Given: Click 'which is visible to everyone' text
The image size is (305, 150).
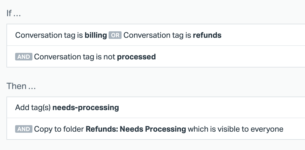Looking at the screenshot, I should [235, 129].
